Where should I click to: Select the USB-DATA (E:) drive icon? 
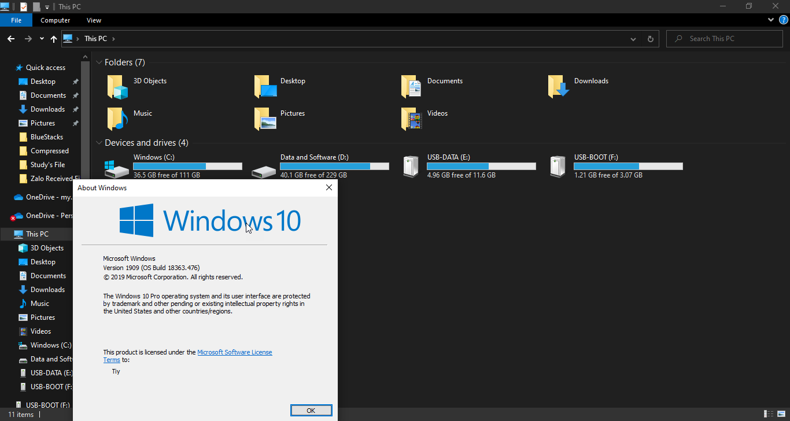point(411,167)
